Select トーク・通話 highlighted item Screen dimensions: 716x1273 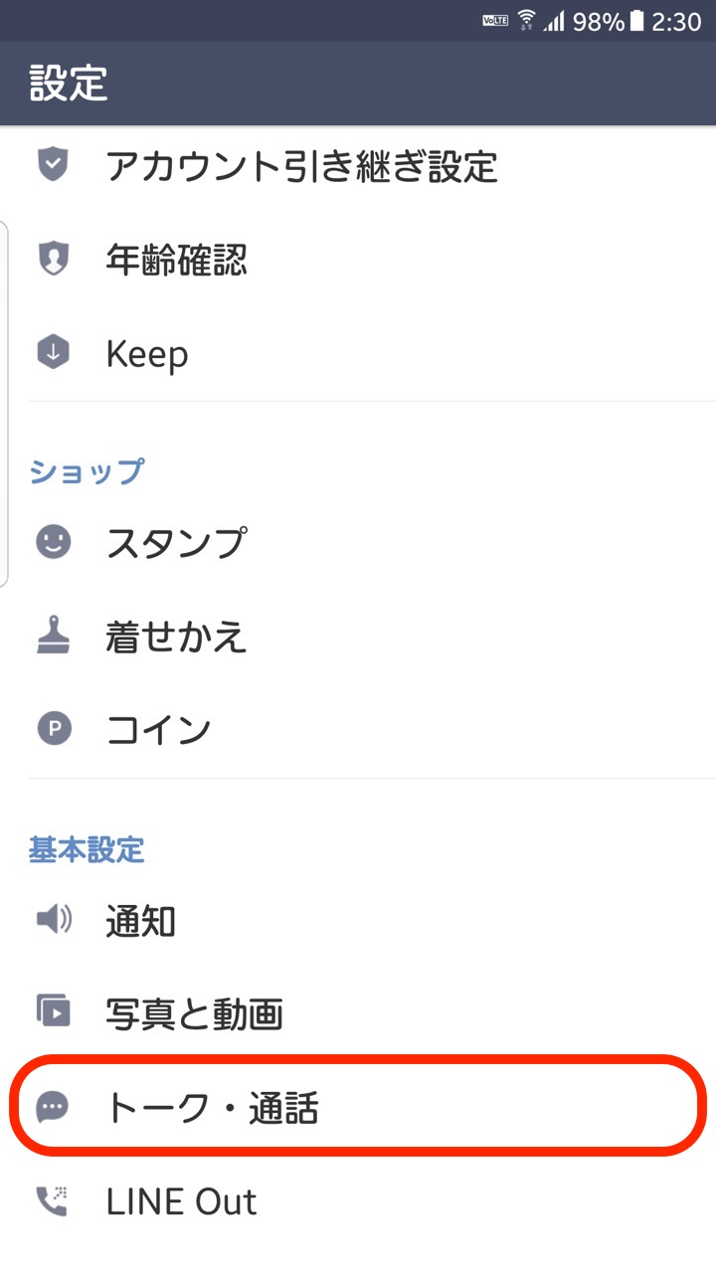coord(212,1107)
